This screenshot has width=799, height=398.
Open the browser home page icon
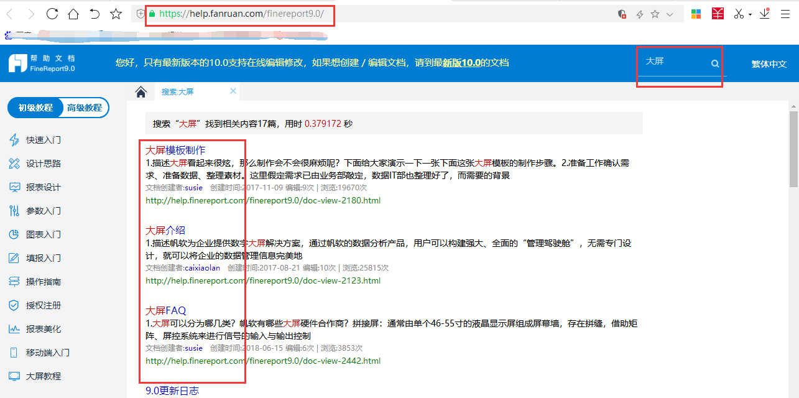click(x=73, y=14)
